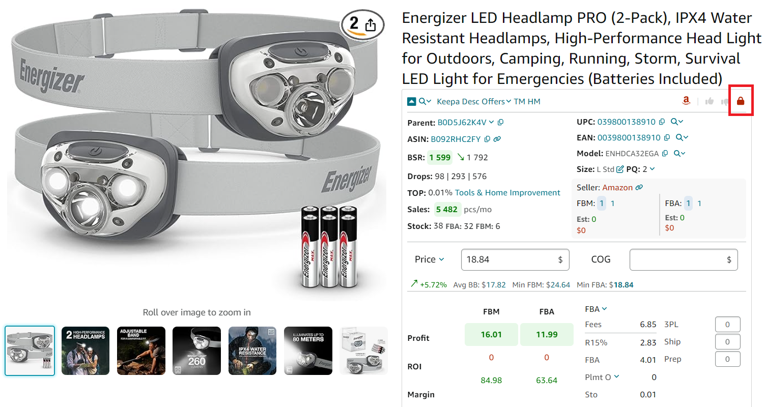Open the Tools & Home Improvement category link
The width and height of the screenshot is (765, 407).
(507, 193)
